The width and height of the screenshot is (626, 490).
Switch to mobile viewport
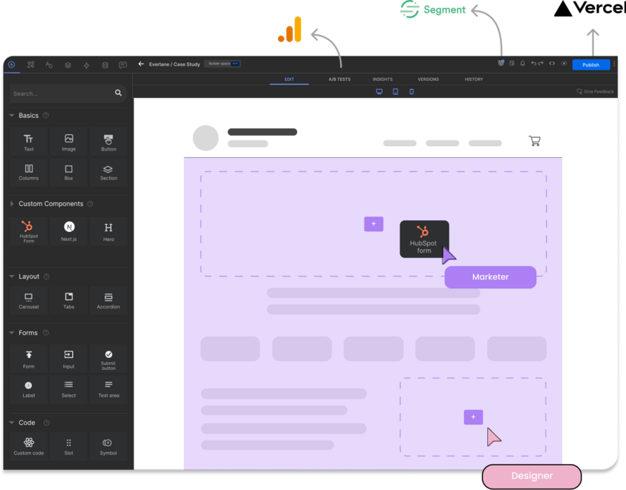(x=411, y=92)
